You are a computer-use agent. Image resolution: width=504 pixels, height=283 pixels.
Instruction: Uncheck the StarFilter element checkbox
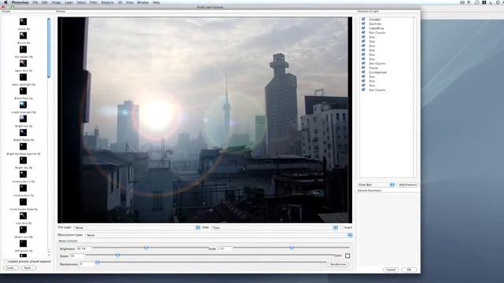point(363,24)
